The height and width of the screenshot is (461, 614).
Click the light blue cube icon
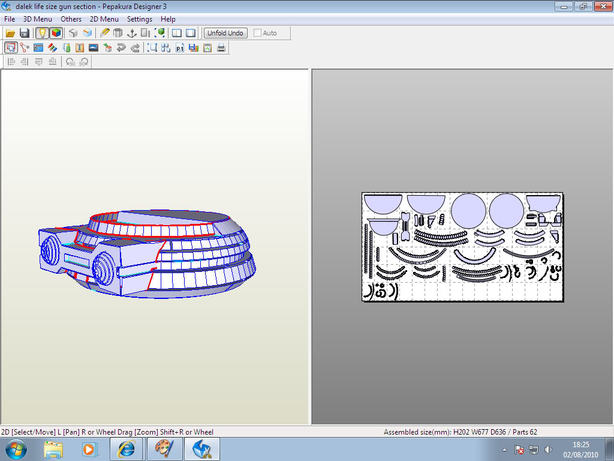[87, 33]
